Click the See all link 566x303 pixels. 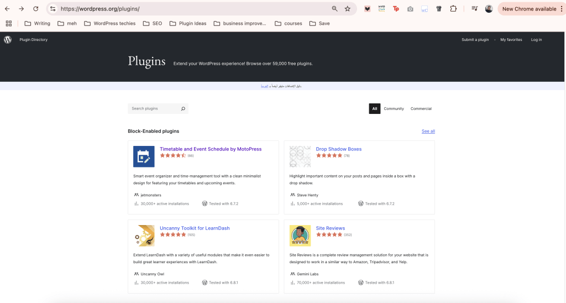(428, 131)
